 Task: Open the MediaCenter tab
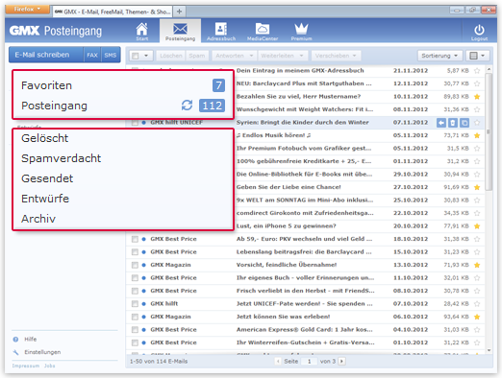263,32
